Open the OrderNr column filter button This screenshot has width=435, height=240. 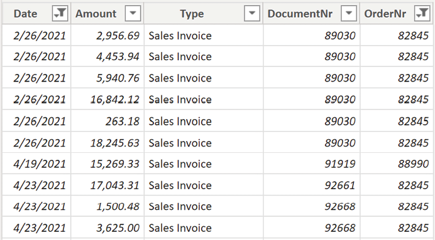pos(422,13)
